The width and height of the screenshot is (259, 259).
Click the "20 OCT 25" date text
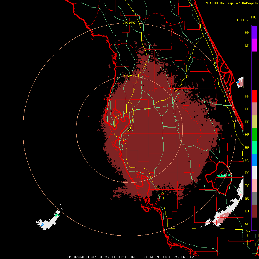pos(167,257)
